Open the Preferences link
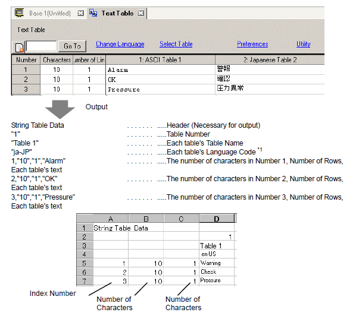The width and height of the screenshot is (359, 328). click(252, 44)
